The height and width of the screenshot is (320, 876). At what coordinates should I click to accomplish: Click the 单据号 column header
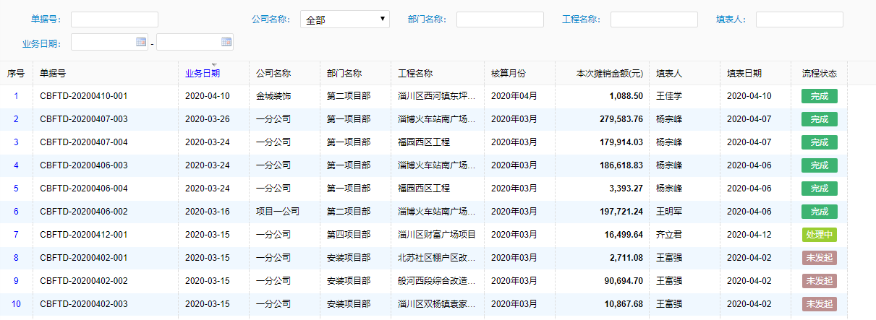point(53,73)
